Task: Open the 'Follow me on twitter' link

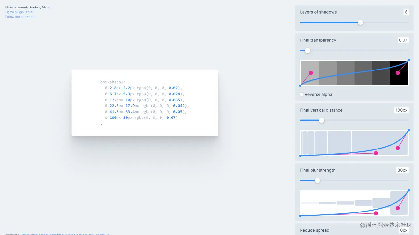Action: point(20,17)
